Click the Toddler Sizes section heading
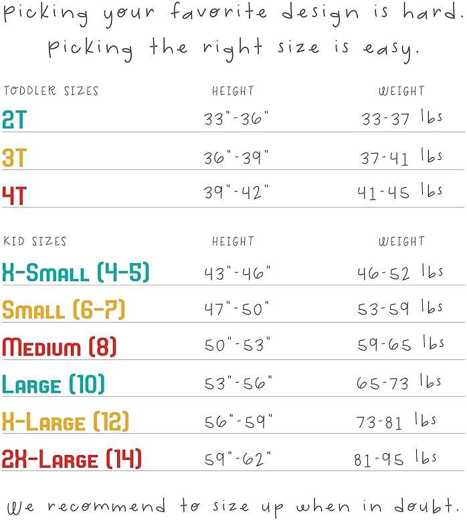The width and height of the screenshot is (467, 520). [51, 91]
